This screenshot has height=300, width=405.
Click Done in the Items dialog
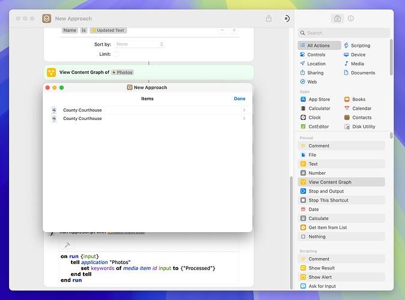(239, 98)
